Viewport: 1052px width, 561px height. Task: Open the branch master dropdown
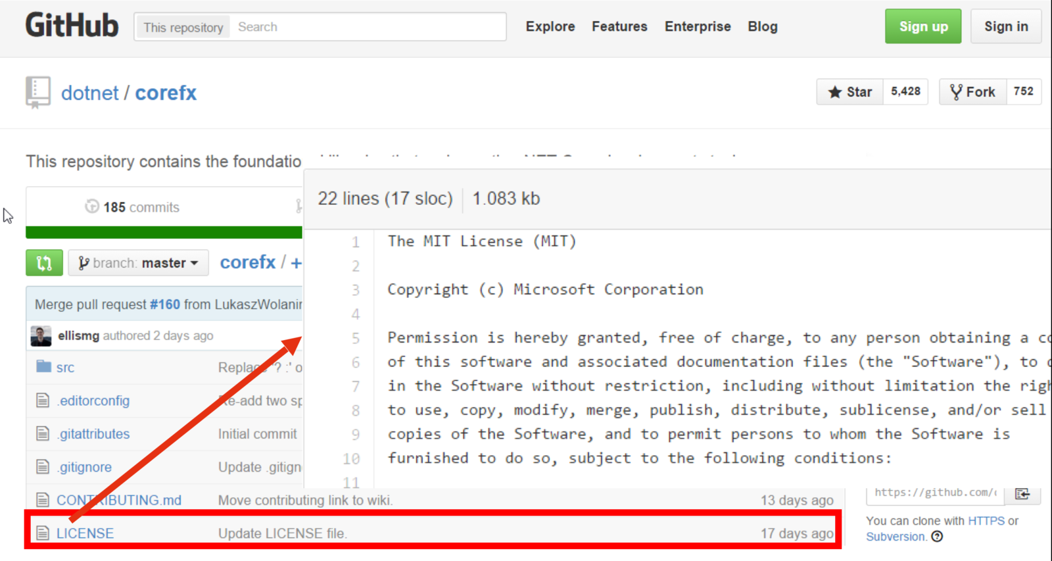coord(138,263)
